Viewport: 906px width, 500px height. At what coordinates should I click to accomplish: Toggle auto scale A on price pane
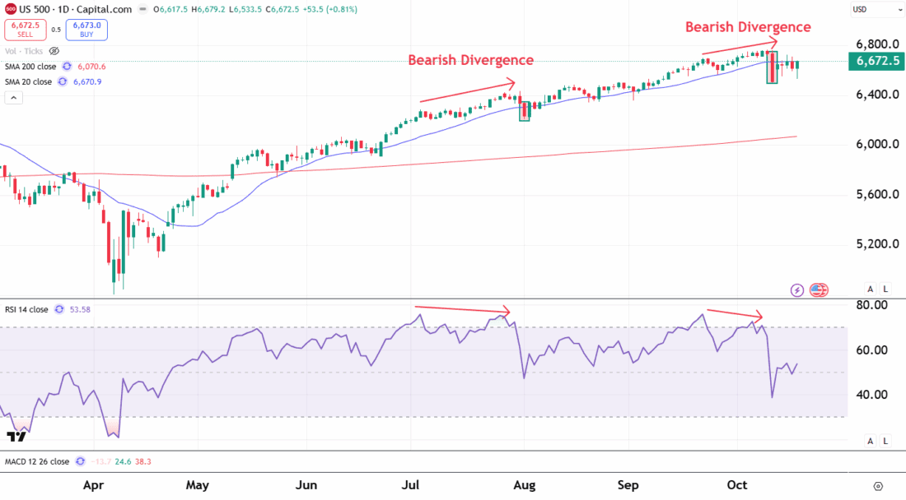[x=871, y=289]
